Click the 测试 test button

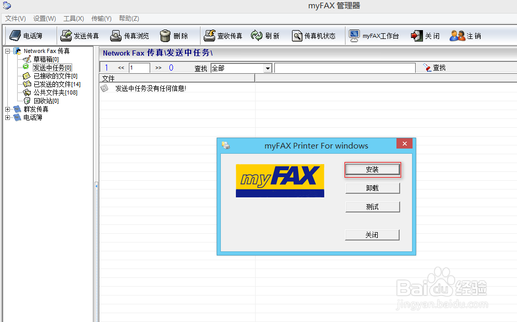(x=372, y=207)
